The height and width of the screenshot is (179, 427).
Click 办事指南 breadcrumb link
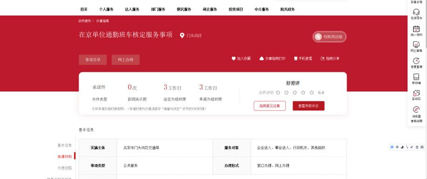pyautogui.click(x=102, y=21)
